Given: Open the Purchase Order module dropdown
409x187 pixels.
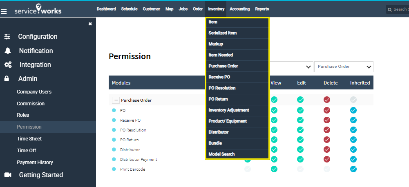Looking at the screenshot, I should [x=343, y=67].
